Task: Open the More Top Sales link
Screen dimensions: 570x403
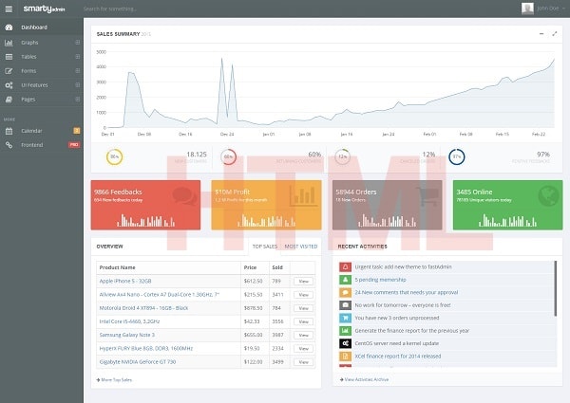Action: (x=115, y=379)
